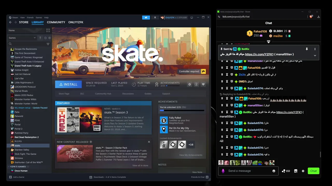This screenshot has height=186, width=332.
Task: Click Brave download icon in chat window
Action: click(319, 17)
